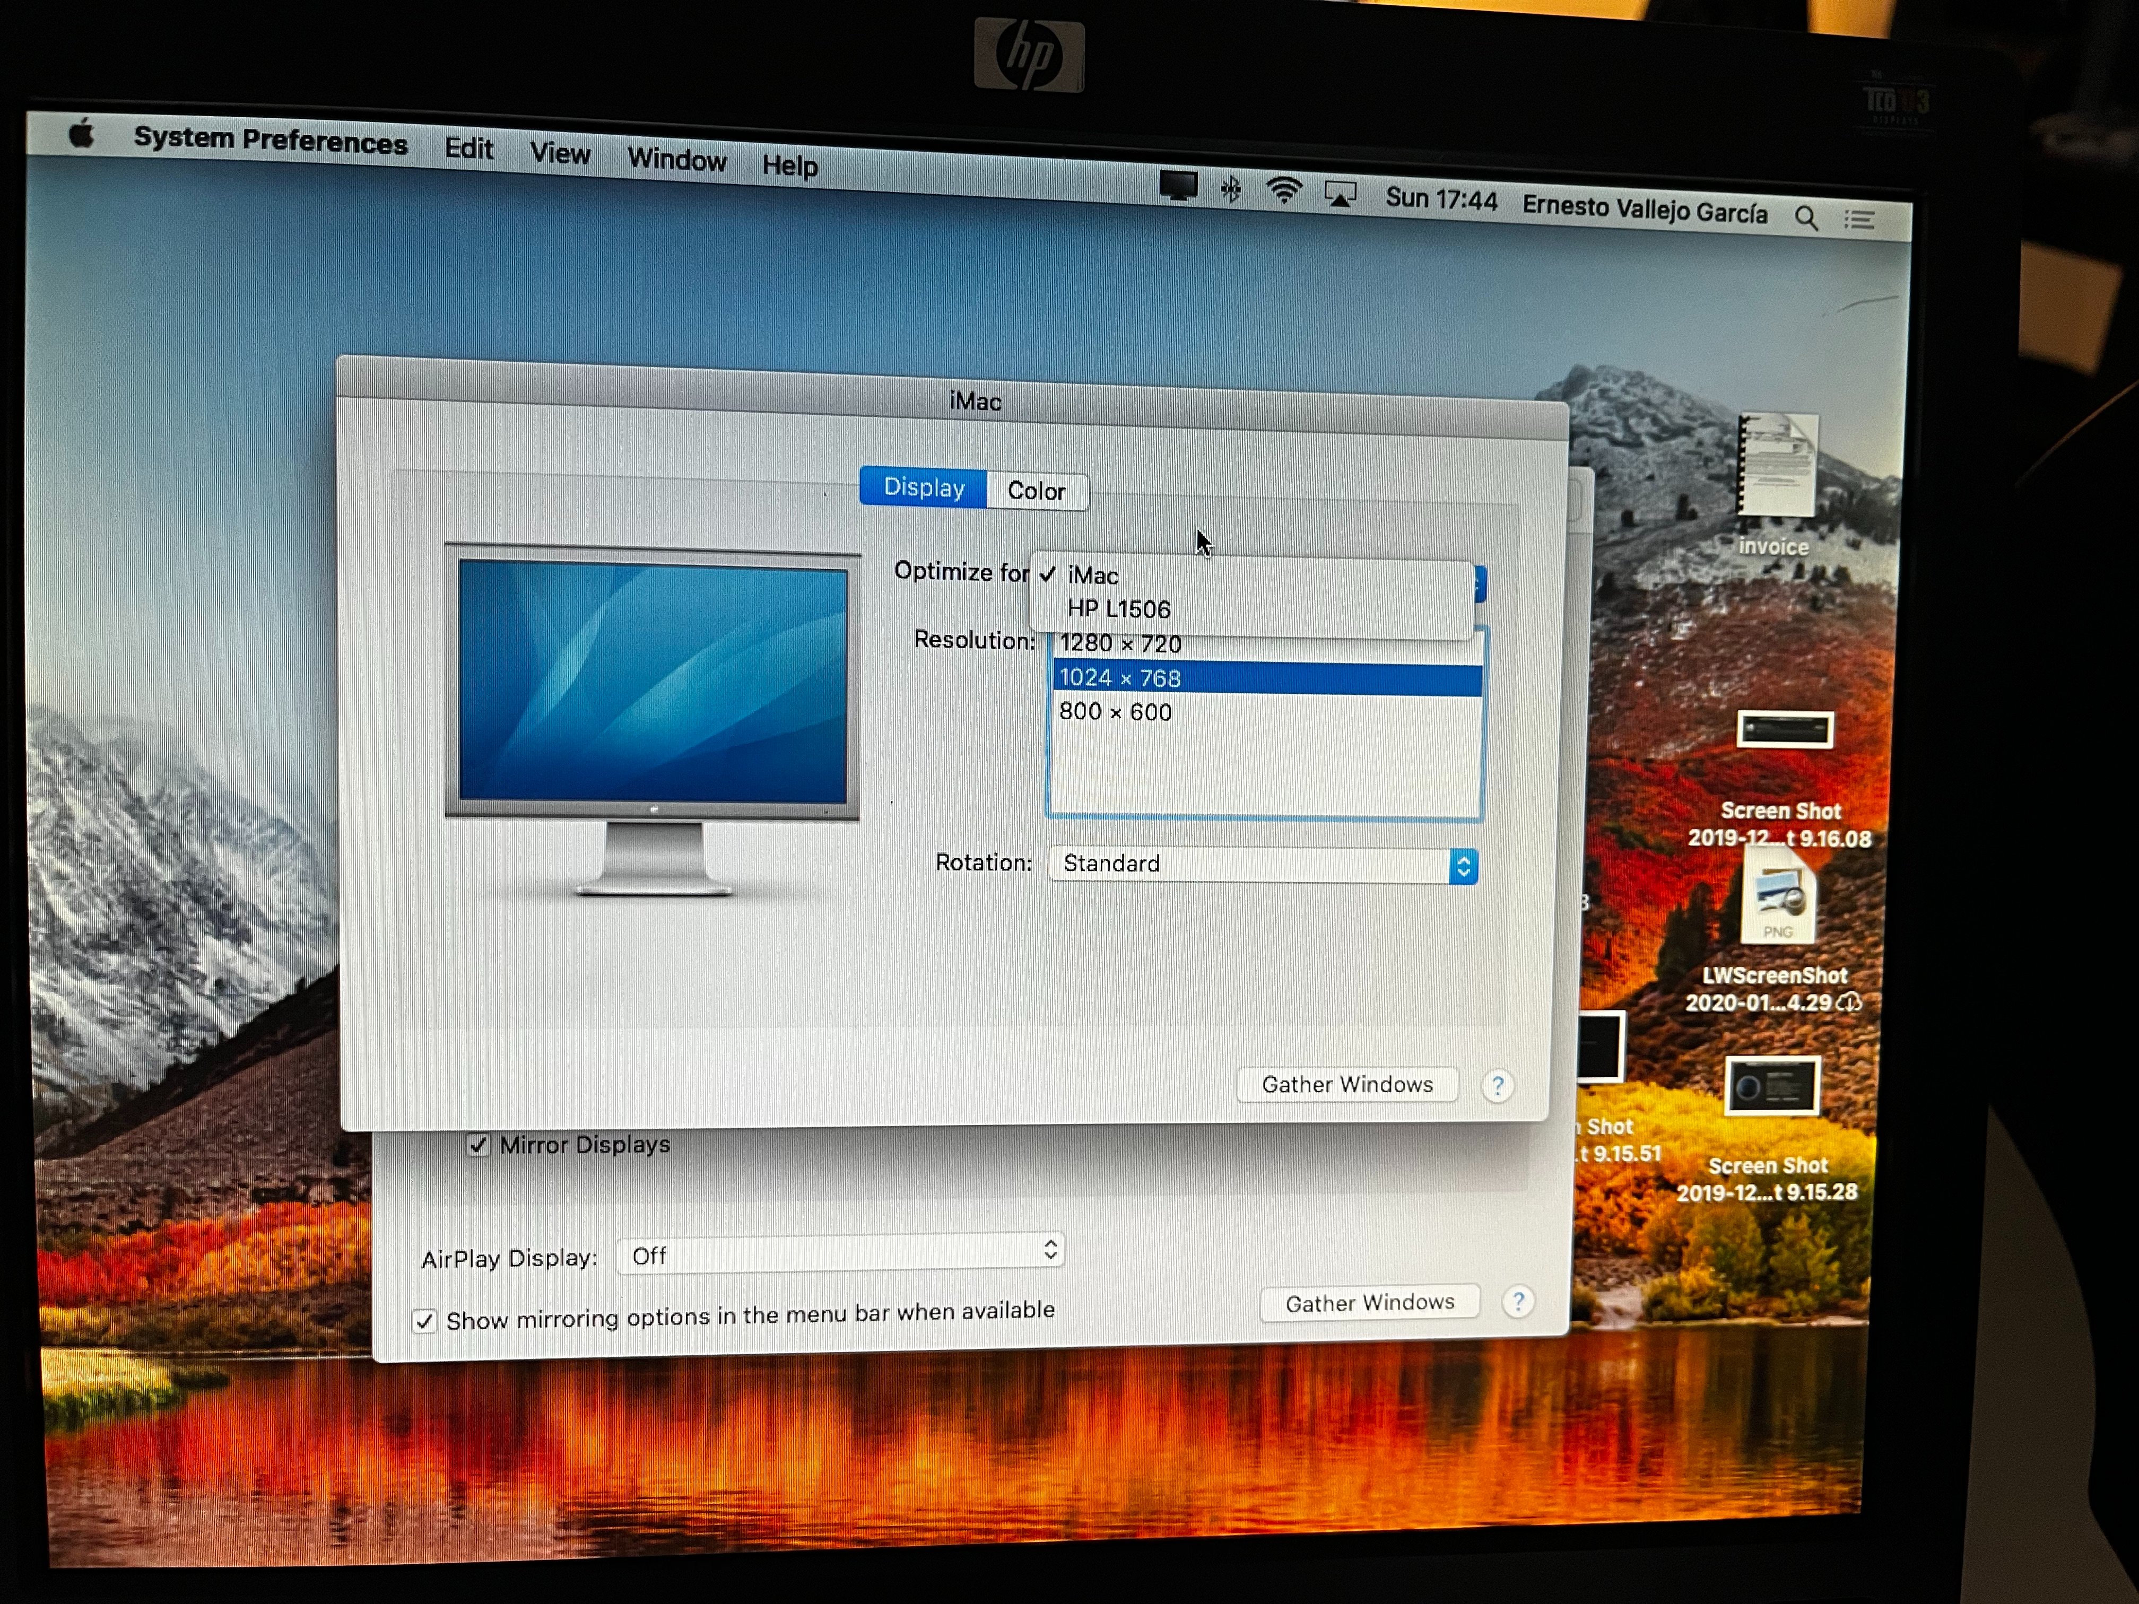The height and width of the screenshot is (1604, 2139).
Task: Open Notification Center list icon
Action: point(1858,221)
